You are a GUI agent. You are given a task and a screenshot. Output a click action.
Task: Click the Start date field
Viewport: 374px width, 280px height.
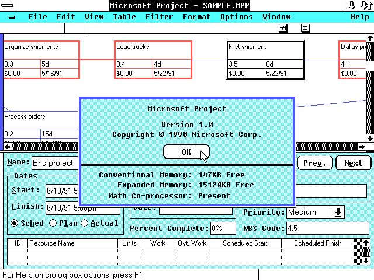pyautogui.click(x=62, y=191)
